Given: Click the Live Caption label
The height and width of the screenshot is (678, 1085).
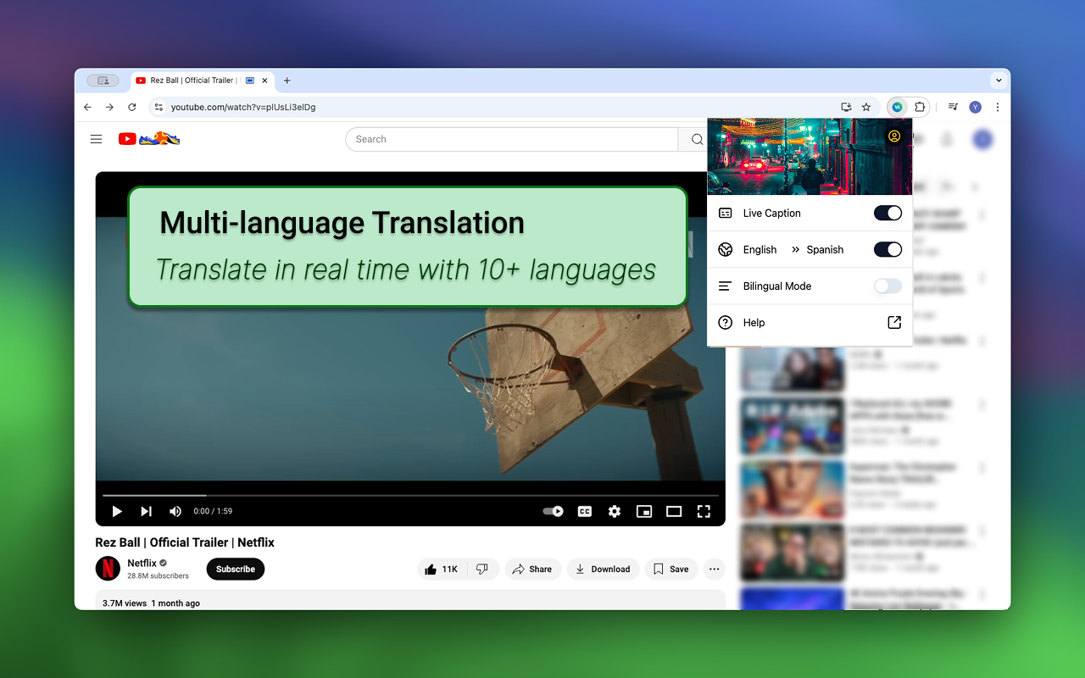Looking at the screenshot, I should (x=771, y=214).
